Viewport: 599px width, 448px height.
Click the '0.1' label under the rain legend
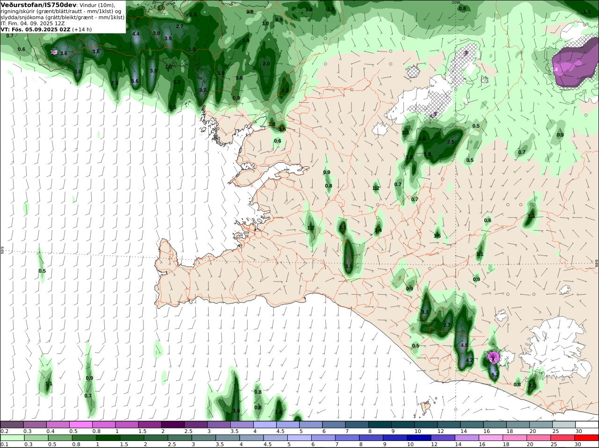click(x=4, y=444)
